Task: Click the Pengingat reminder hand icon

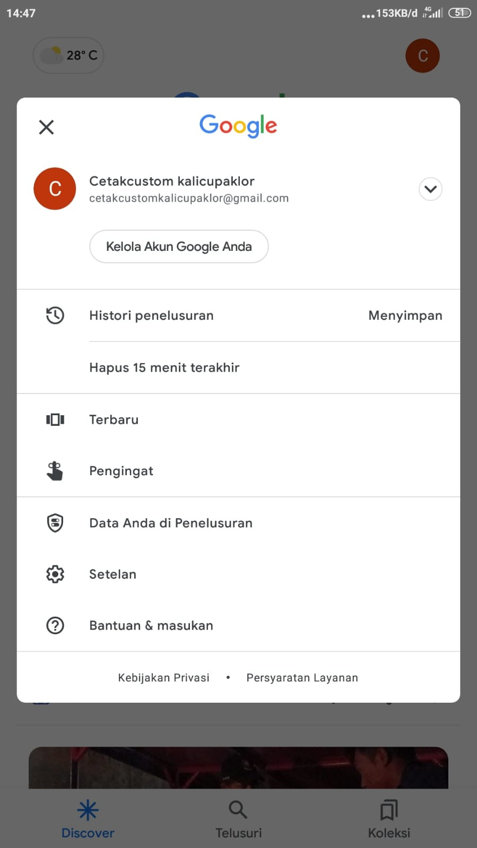Action: coord(55,471)
